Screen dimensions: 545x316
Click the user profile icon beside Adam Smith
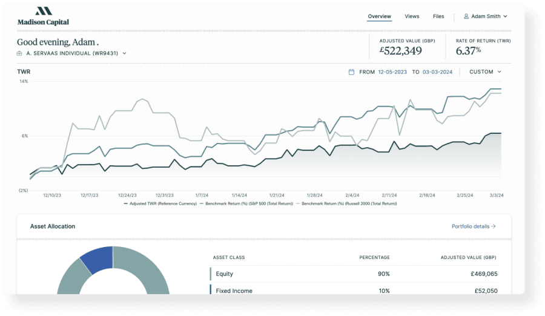(x=466, y=16)
